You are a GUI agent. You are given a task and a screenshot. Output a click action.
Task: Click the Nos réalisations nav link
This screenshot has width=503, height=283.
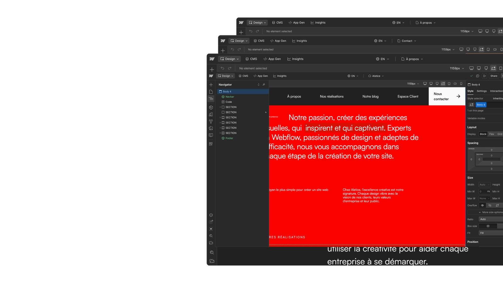tap(332, 97)
